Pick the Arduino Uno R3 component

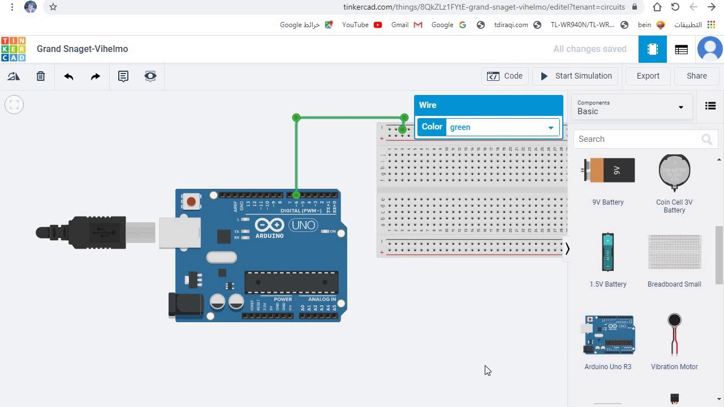(608, 343)
